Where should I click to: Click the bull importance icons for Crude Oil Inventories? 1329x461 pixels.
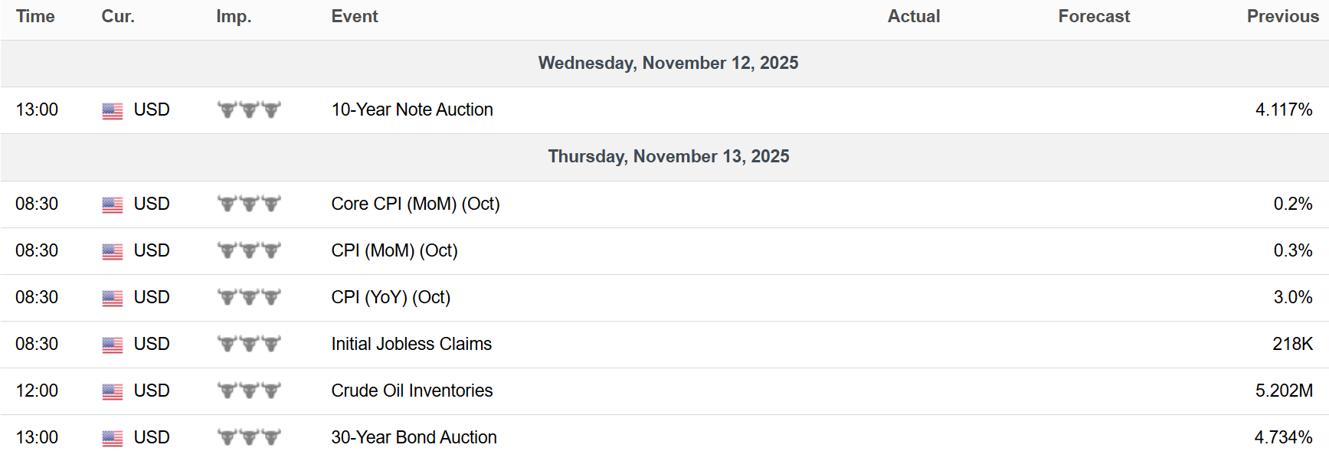[249, 391]
